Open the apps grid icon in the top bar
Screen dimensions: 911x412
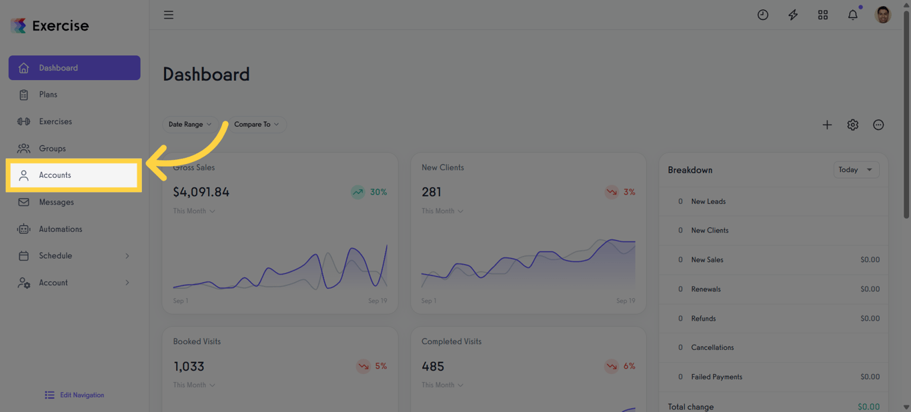click(822, 14)
